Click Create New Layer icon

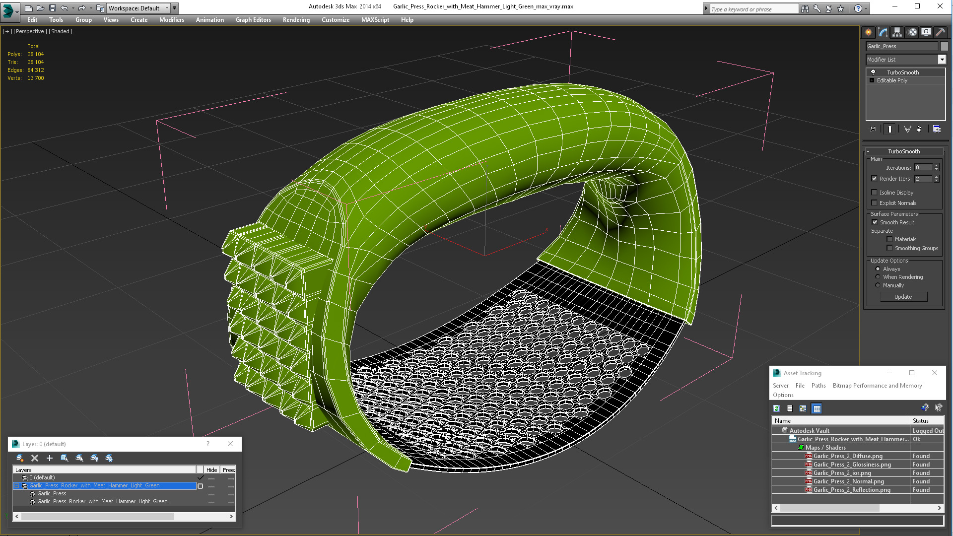click(20, 458)
